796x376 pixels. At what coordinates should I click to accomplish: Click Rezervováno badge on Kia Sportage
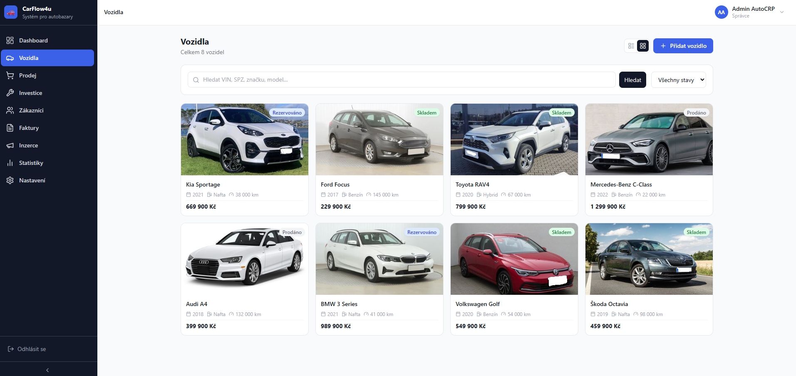[x=287, y=113]
